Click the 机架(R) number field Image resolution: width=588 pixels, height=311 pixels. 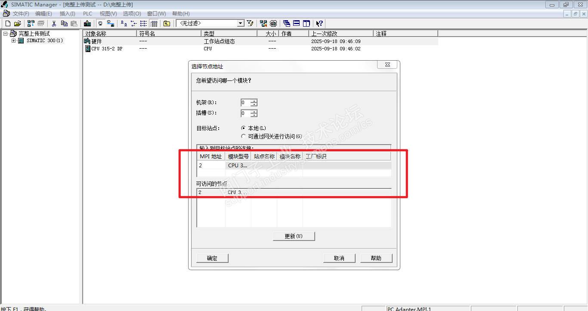pyautogui.click(x=245, y=103)
